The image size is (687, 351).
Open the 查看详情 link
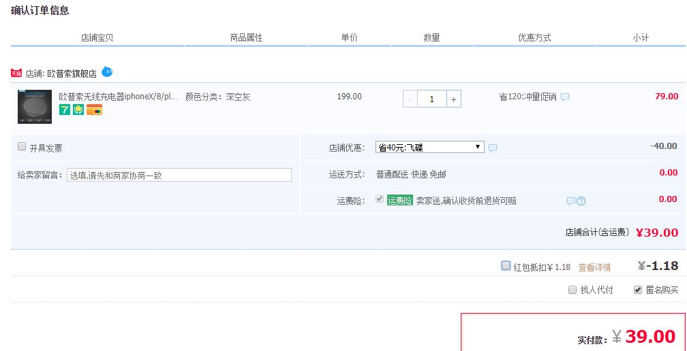594,267
